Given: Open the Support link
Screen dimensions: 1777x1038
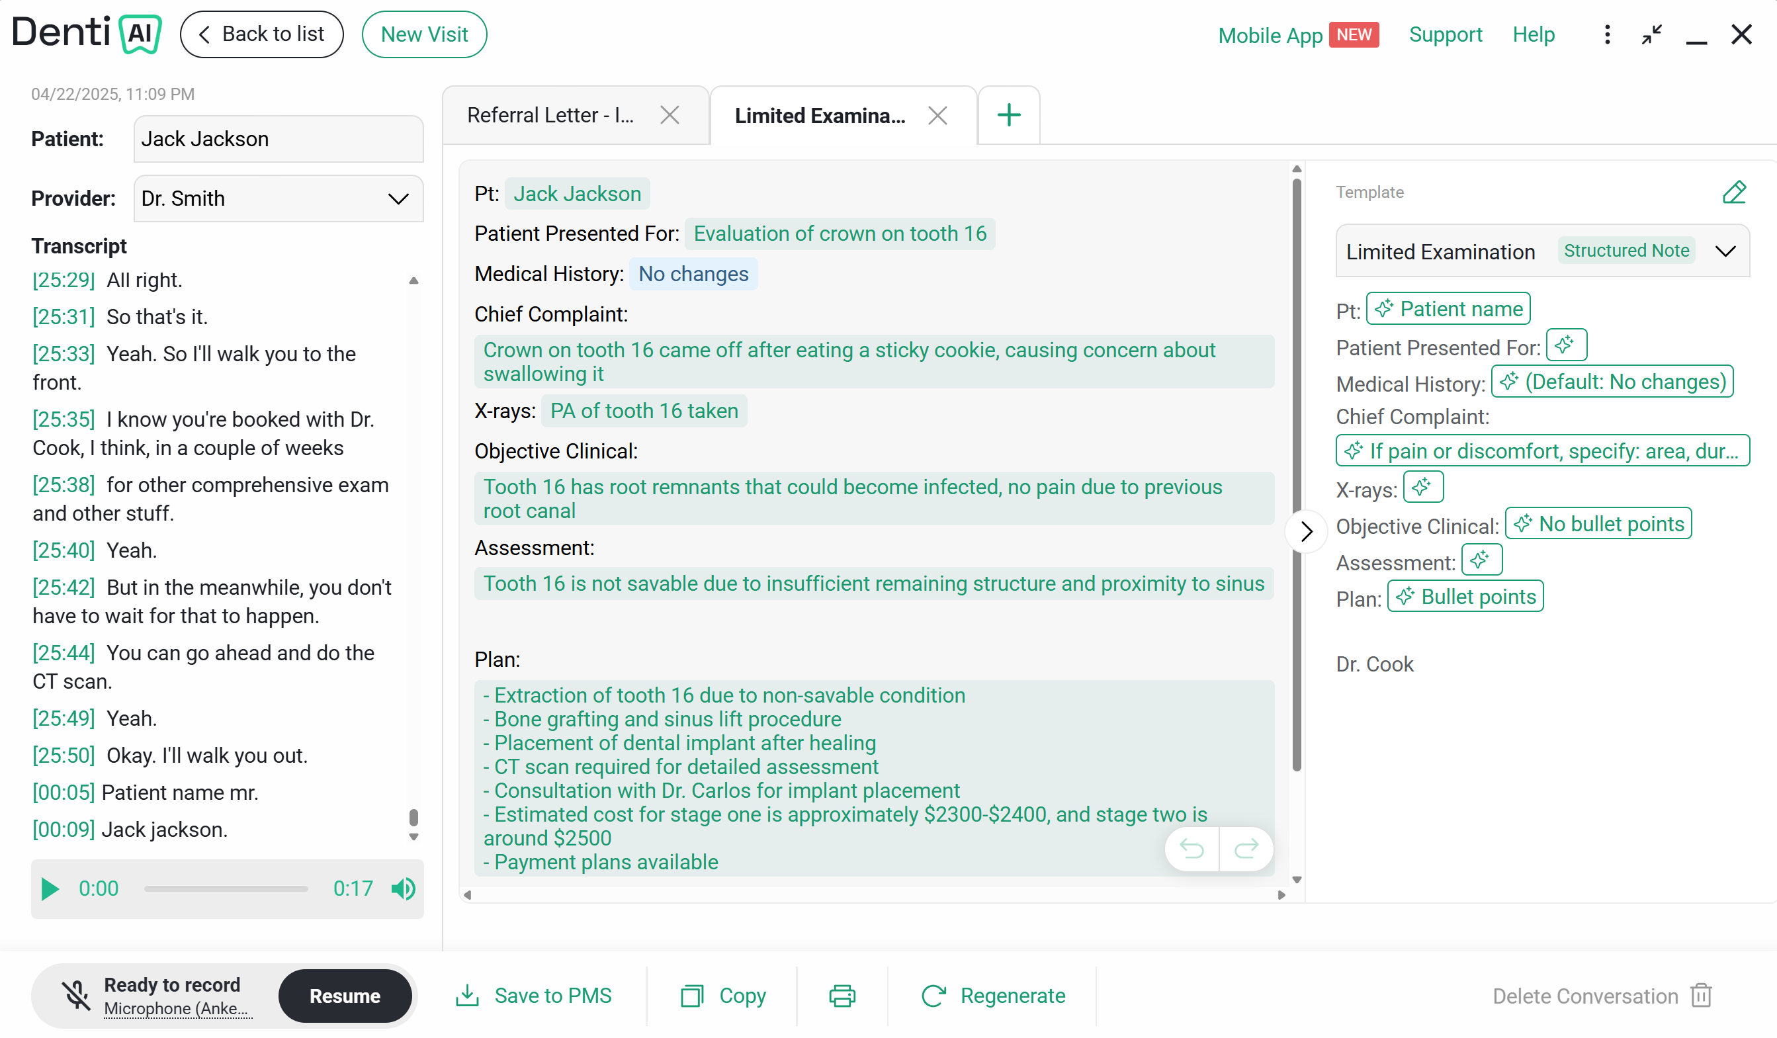Looking at the screenshot, I should [1445, 34].
